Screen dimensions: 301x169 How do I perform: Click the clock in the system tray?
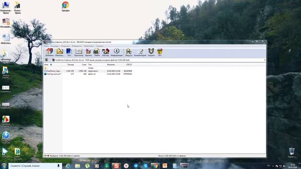pyautogui.click(x=293, y=166)
